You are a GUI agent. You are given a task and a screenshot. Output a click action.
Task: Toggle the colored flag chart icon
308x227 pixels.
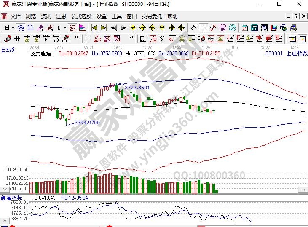pos(82,28)
